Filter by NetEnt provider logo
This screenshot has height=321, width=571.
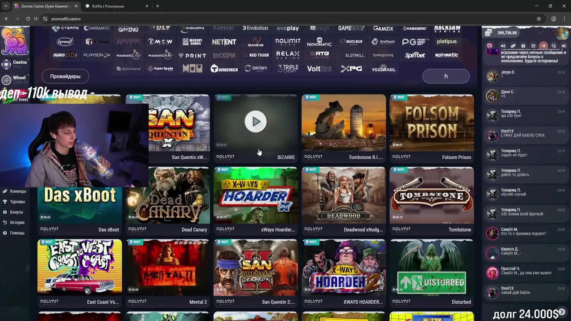tap(224, 41)
